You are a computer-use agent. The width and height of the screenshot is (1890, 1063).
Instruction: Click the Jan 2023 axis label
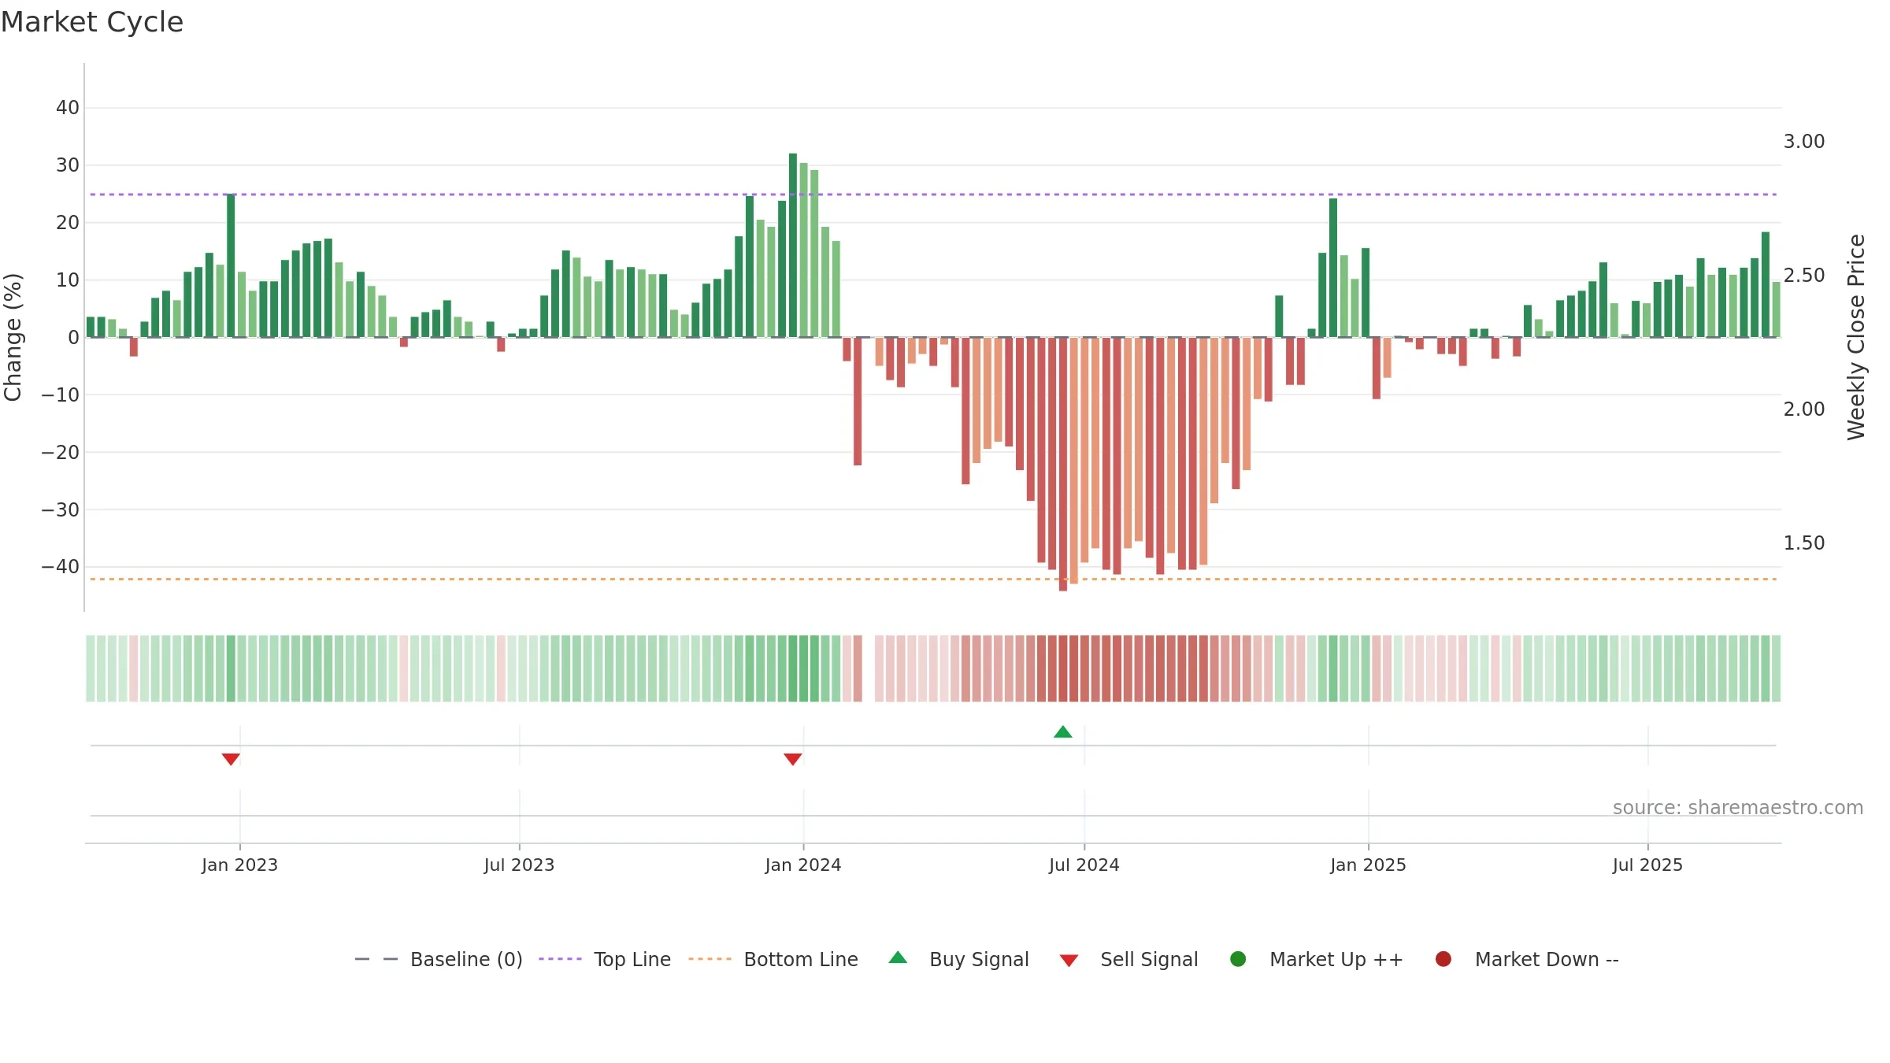[239, 865]
